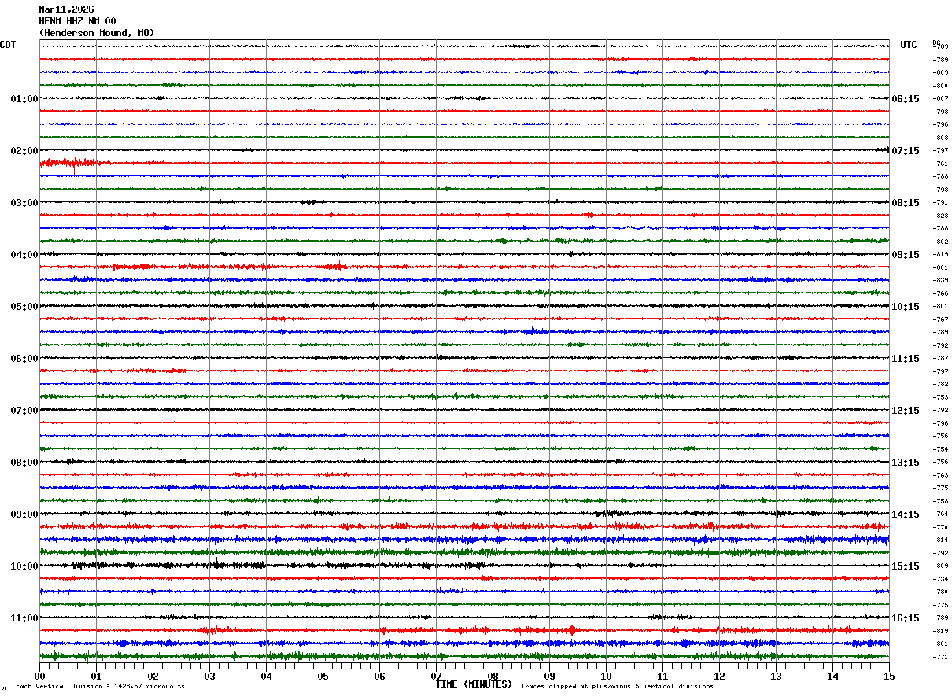Screen dimensions: 952x697
Task: Click the DC column header
Action: click(936, 42)
